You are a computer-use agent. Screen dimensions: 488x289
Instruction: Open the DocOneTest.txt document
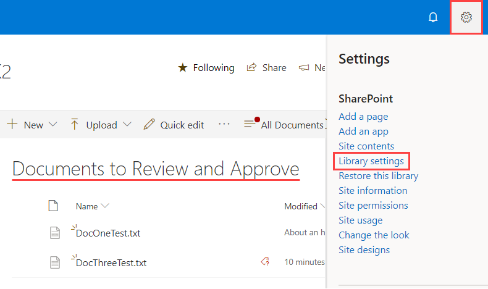tap(108, 233)
